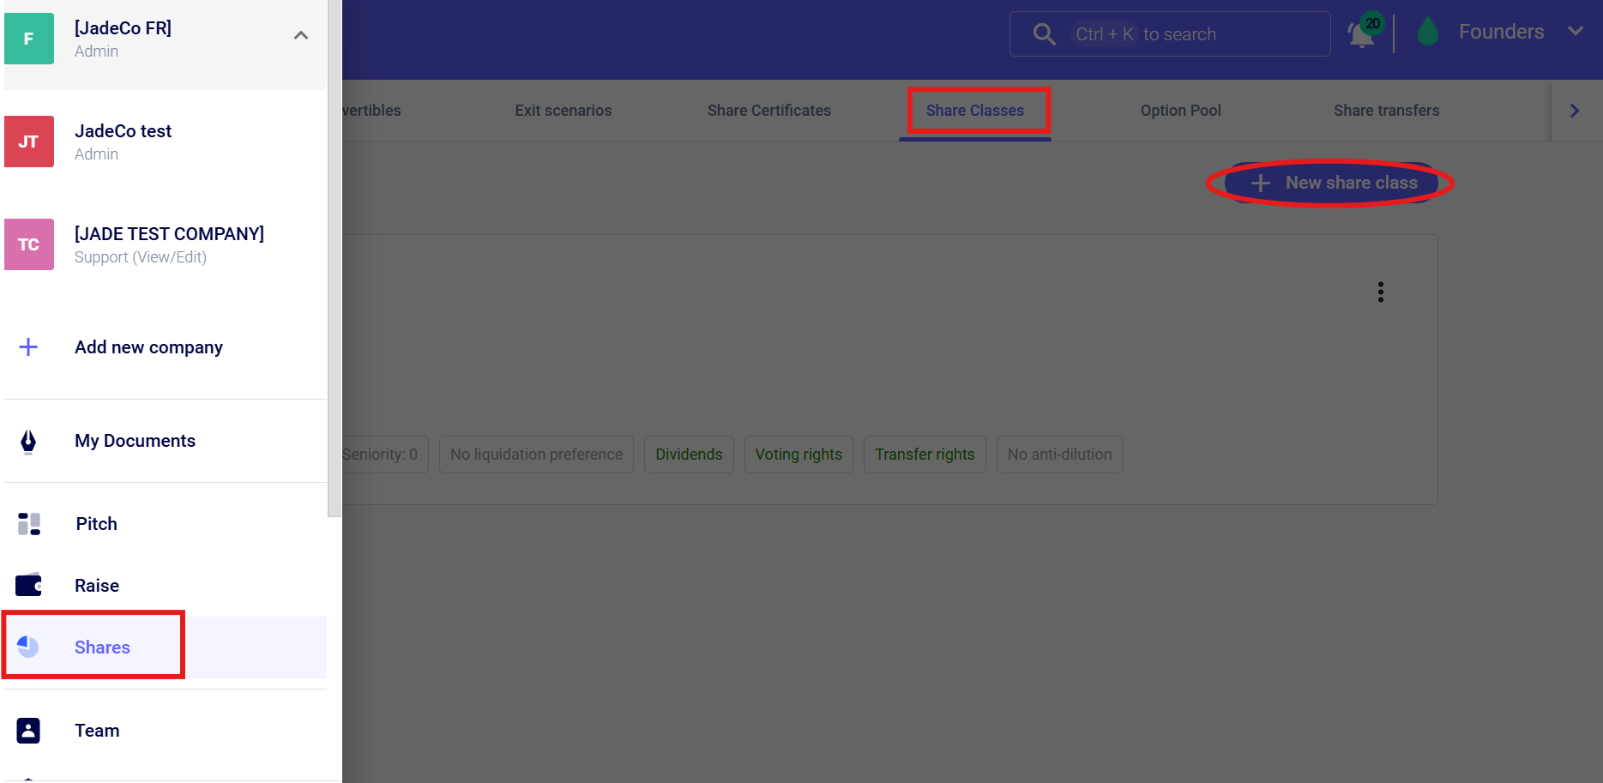
Task: Switch to the Share Classes tab
Action: [x=974, y=111]
